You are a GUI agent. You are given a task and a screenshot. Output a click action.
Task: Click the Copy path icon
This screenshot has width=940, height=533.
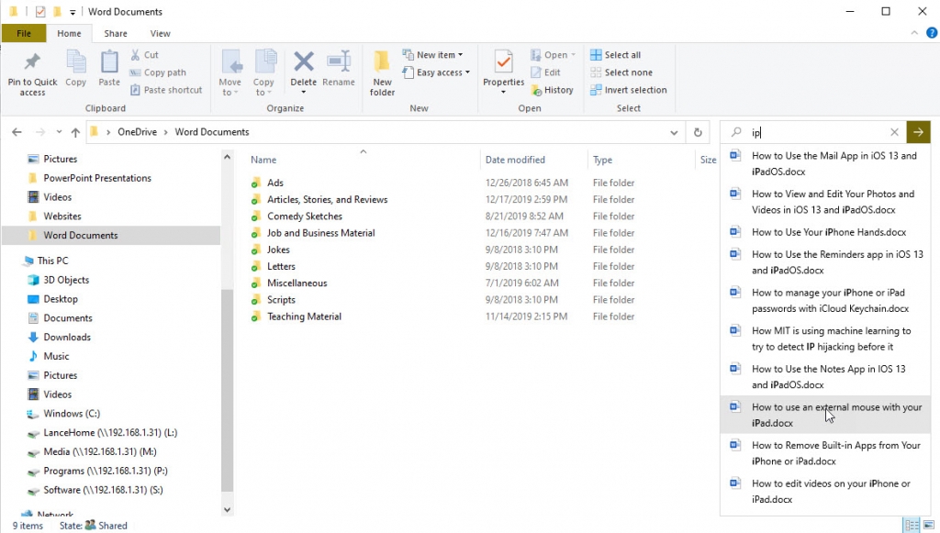[x=160, y=72]
